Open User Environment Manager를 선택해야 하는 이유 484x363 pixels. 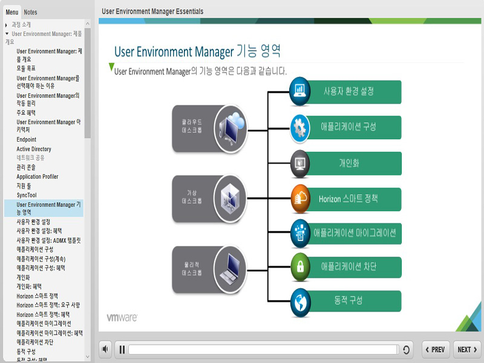click(x=48, y=82)
